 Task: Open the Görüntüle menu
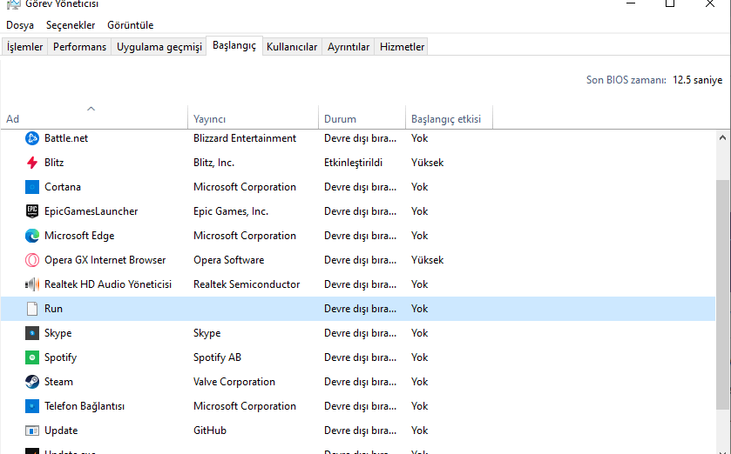(130, 25)
